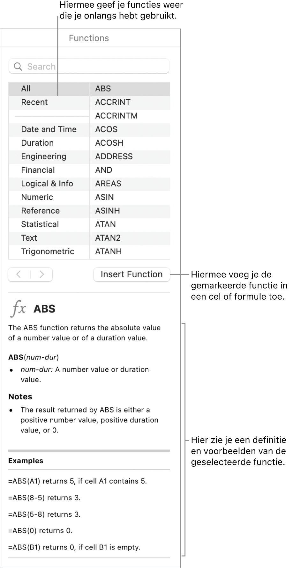Select the ADDRESS function

coord(114,157)
